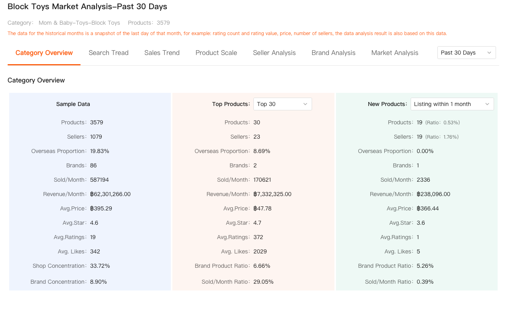The height and width of the screenshot is (312, 506).
Task: Click the Shop Concentration value 33.72%
Action: click(100, 266)
